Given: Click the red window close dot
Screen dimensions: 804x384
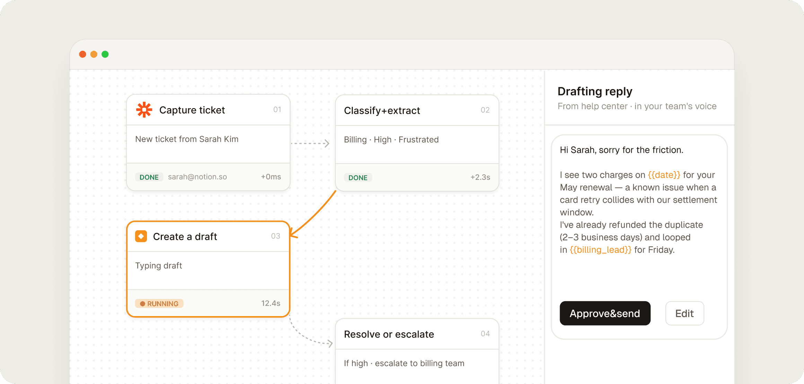Looking at the screenshot, I should click(x=82, y=54).
